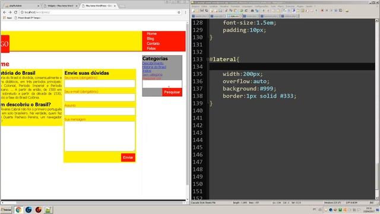The height and width of the screenshot is (214, 380).
Task: Switch to the phpMyAdmin tab in Chrome
Action: click(x=21, y=5)
